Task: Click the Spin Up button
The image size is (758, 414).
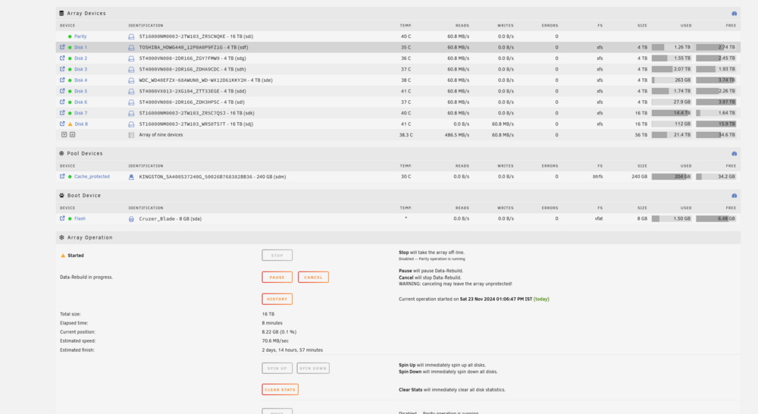Action: [277, 368]
